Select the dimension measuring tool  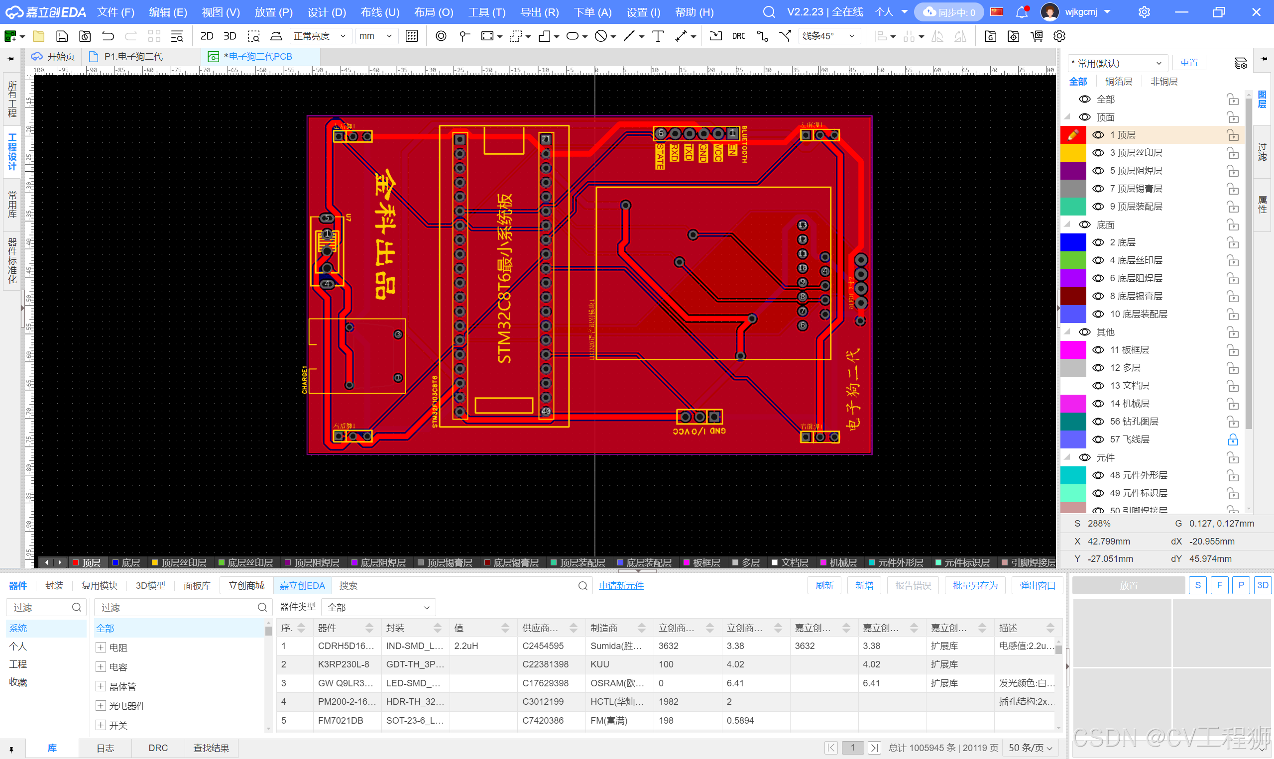pyautogui.click(x=681, y=36)
